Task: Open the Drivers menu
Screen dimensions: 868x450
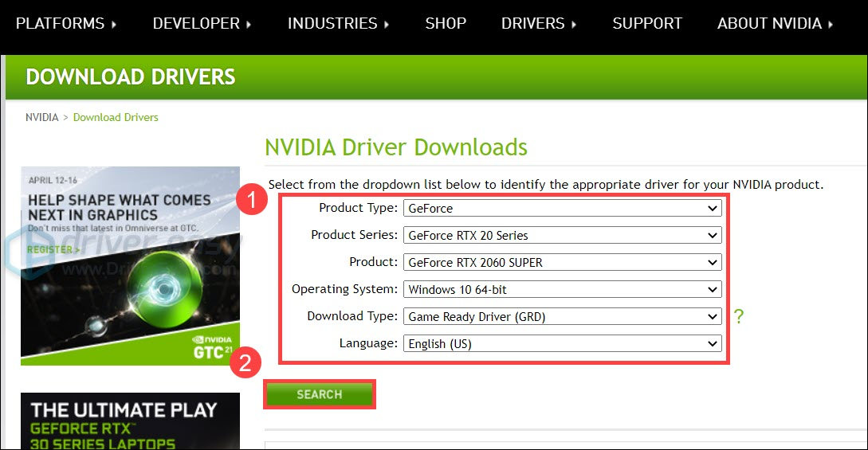Action: tap(539, 24)
